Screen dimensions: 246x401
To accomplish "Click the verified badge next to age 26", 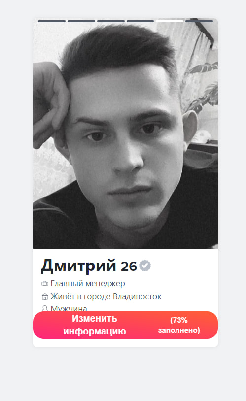I will click(145, 266).
